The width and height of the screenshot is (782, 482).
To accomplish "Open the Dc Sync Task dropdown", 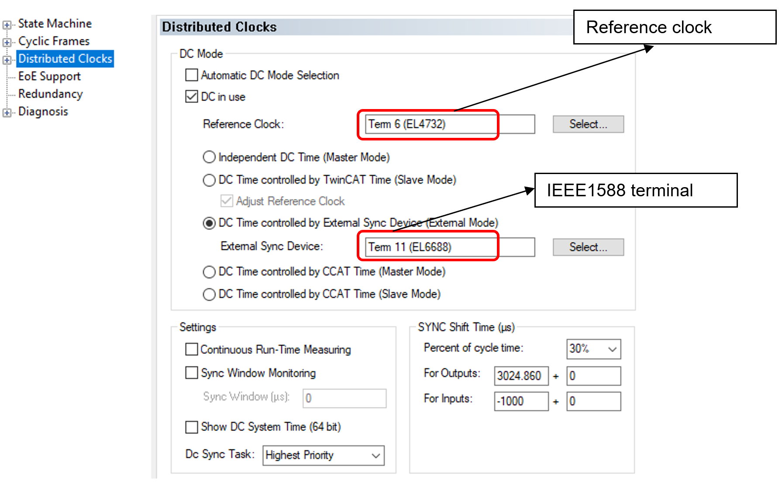I will [x=323, y=455].
